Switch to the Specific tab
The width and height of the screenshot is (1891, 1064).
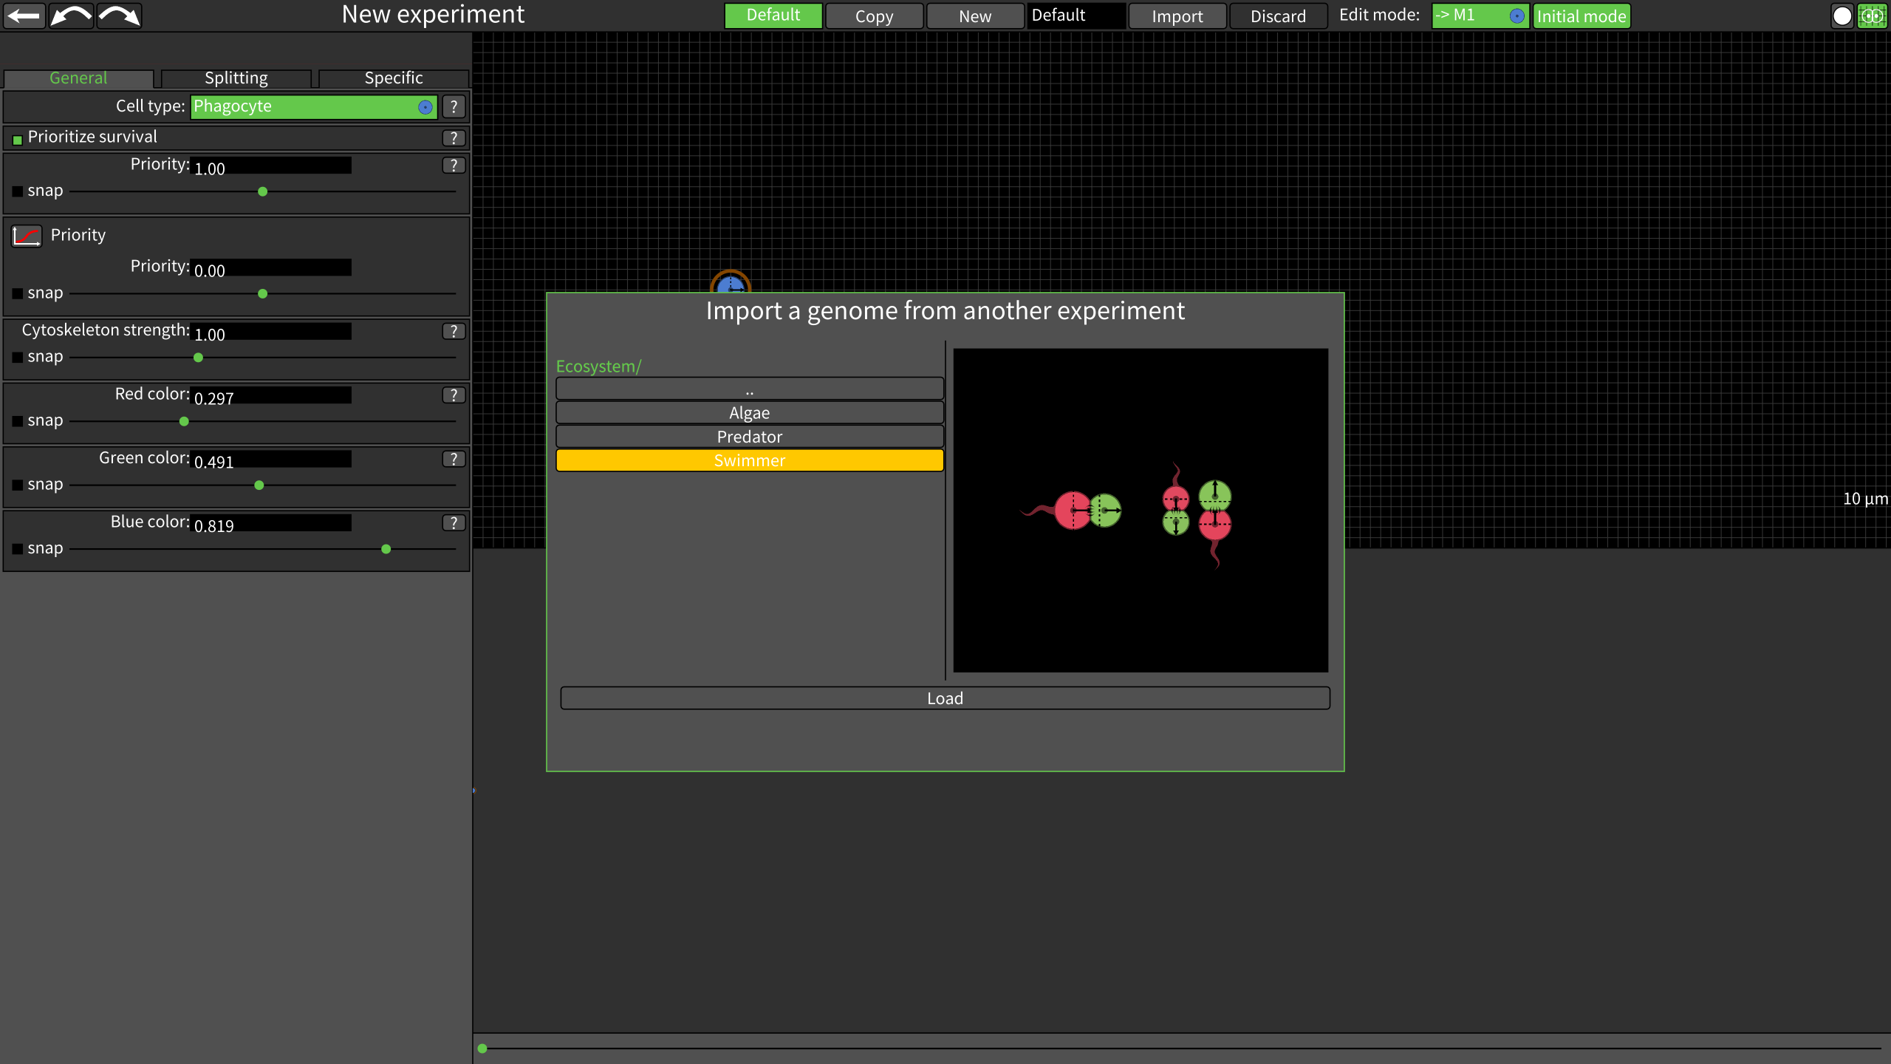[394, 78]
